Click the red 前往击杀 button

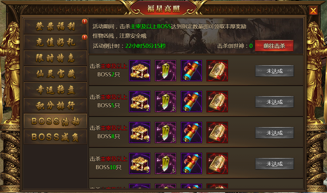click(x=274, y=46)
